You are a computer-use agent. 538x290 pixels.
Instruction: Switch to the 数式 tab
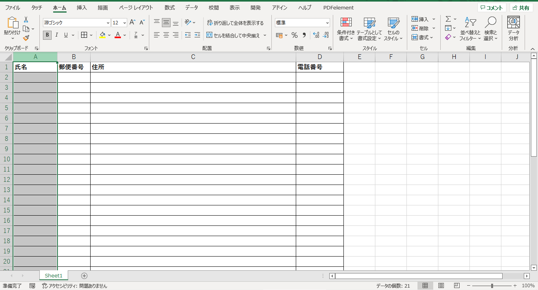point(170,7)
